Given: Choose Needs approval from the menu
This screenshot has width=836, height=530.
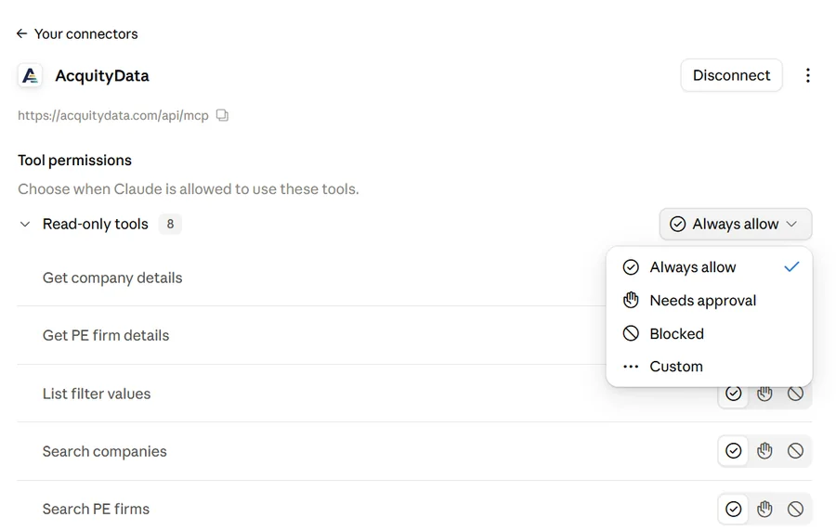Looking at the screenshot, I should [x=709, y=301].
